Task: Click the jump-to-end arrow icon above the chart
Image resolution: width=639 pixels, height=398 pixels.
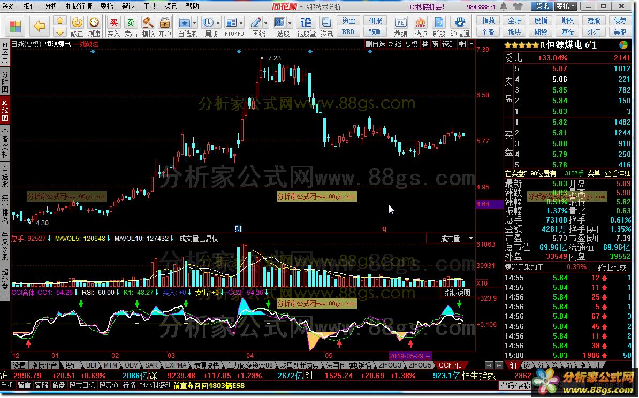Action: point(462,44)
